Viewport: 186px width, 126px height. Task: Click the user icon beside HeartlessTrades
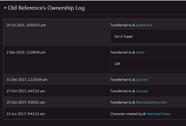144,114
